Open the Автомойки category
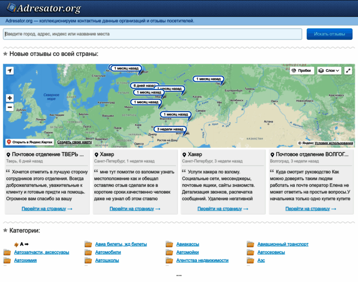Image resolution: width=358 pixels, height=282 pixels. click(187, 252)
